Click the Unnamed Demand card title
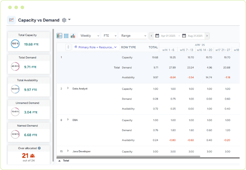This screenshot has height=170, width=246. pos(28,103)
